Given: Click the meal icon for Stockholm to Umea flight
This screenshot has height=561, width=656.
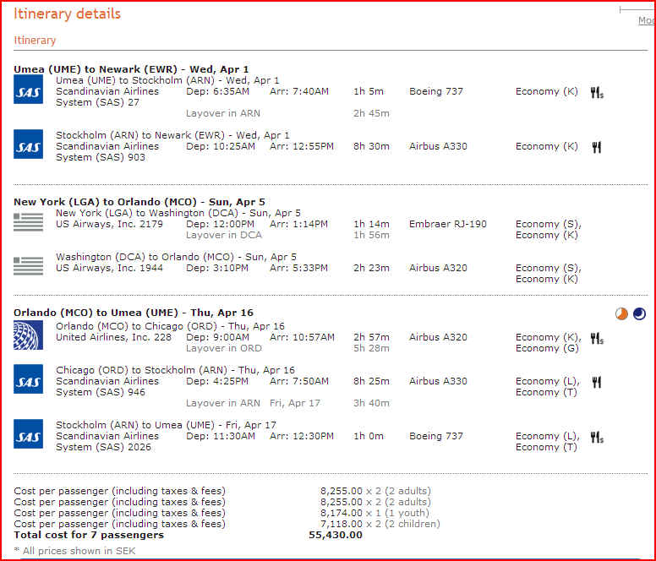Looking at the screenshot, I should point(597,438).
